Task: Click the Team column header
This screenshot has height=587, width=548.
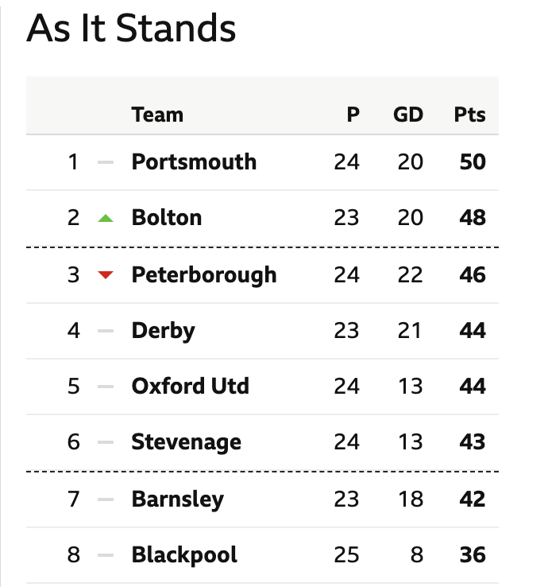Action: [x=157, y=115]
